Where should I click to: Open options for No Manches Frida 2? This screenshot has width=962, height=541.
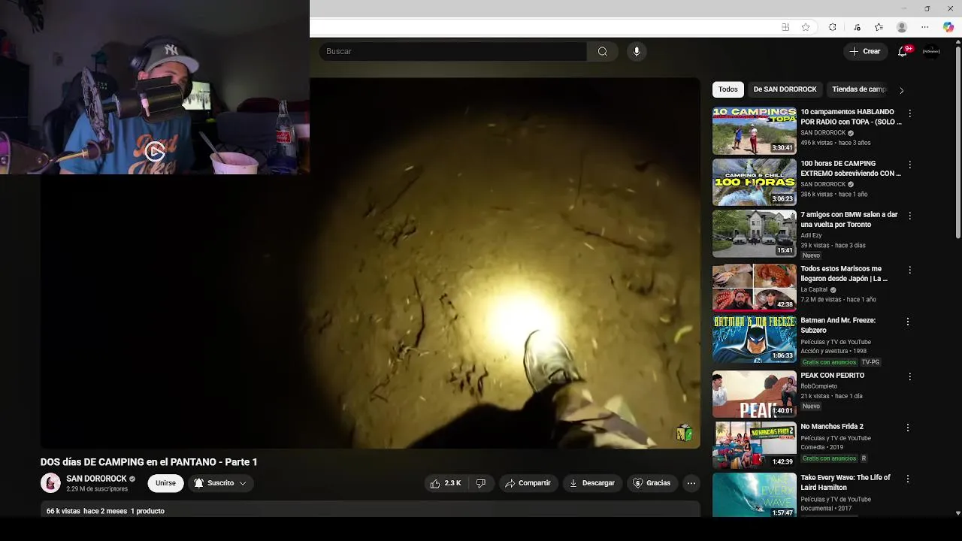(x=908, y=428)
